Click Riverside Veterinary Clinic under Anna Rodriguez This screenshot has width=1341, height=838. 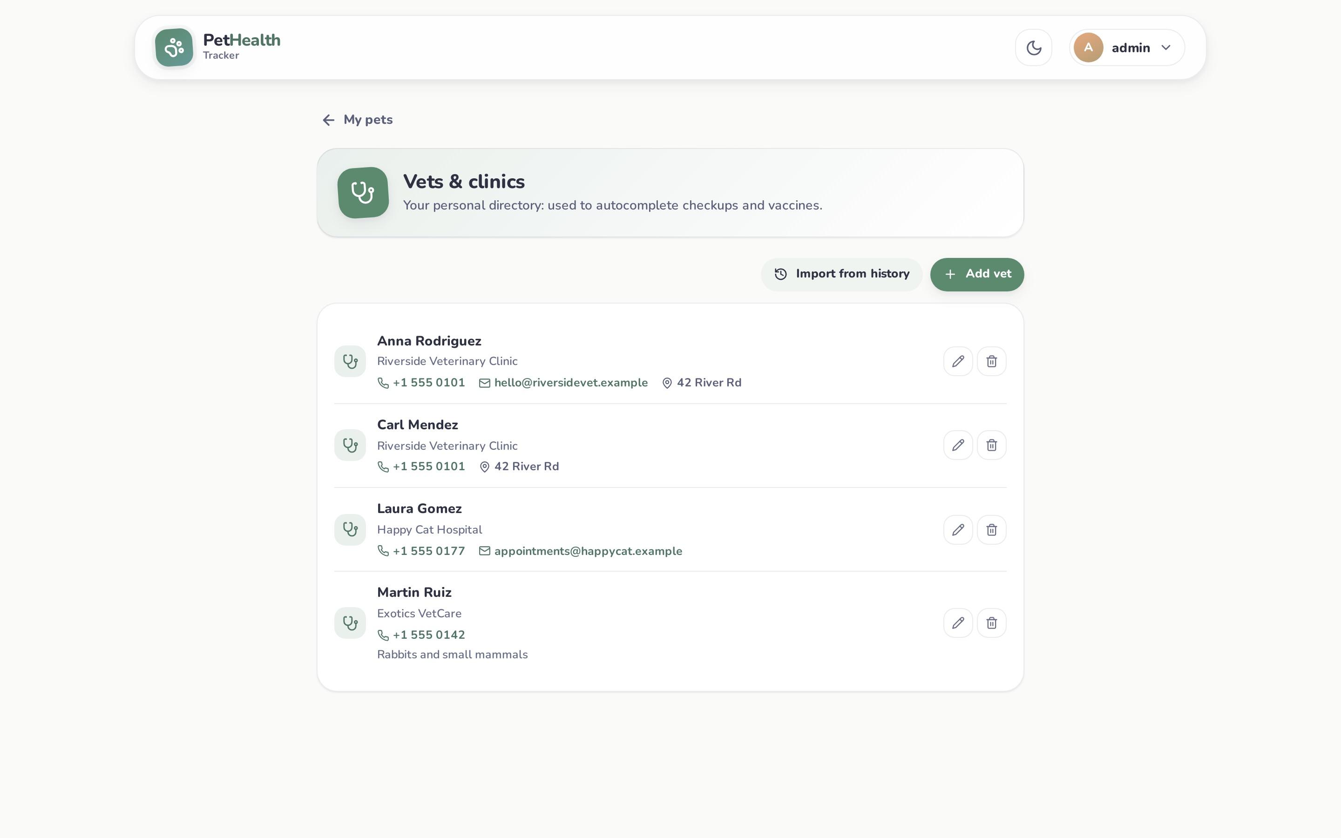point(447,361)
